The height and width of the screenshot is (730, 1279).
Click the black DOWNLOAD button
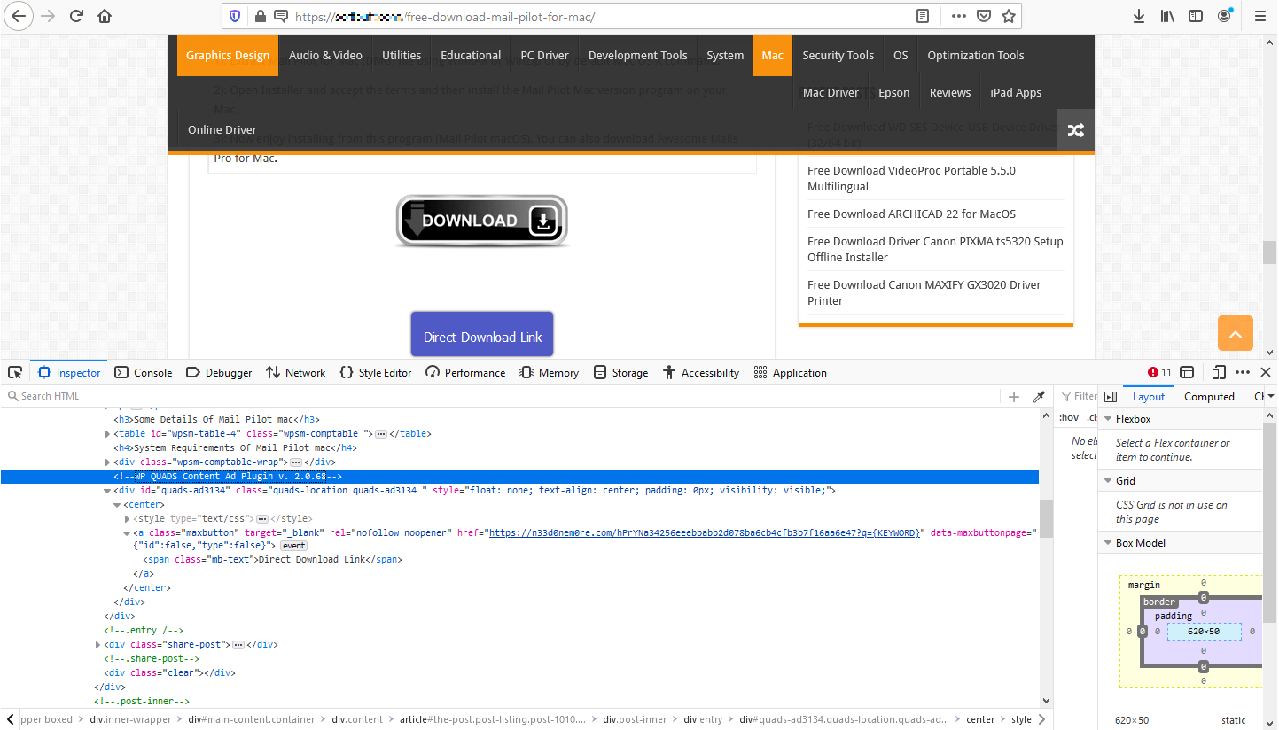pyautogui.click(x=482, y=221)
